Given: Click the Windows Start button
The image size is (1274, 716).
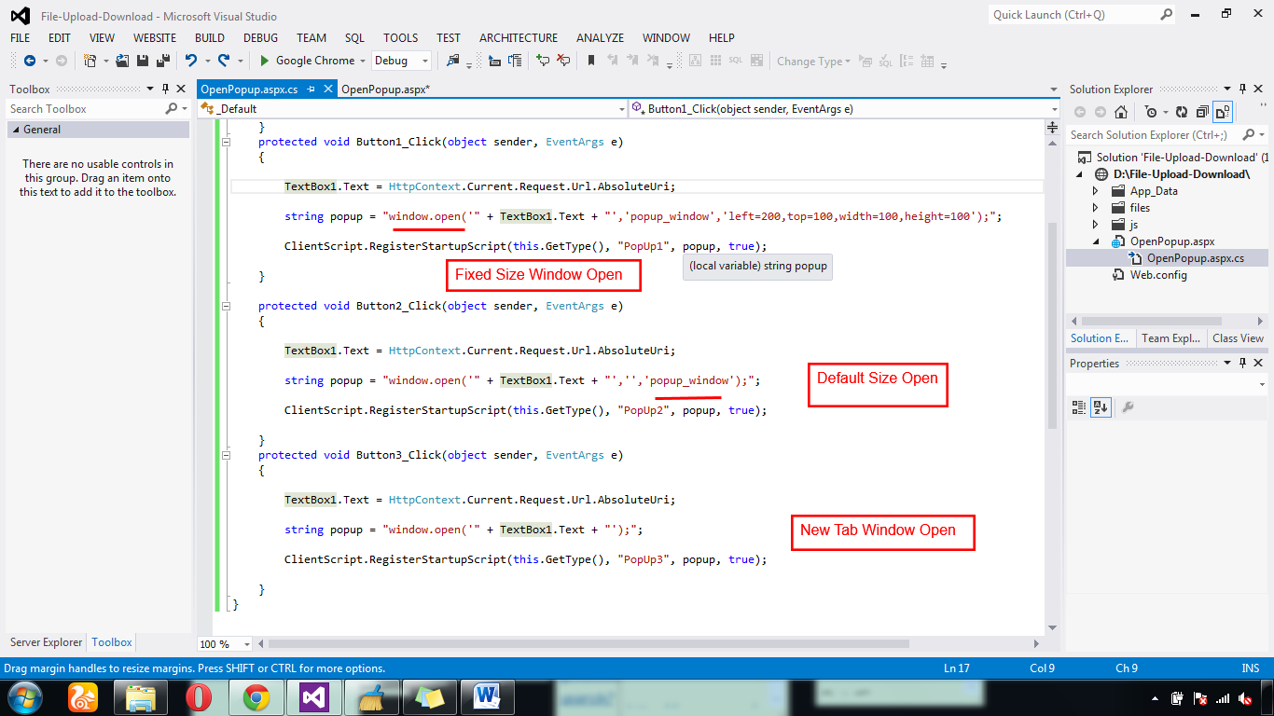Looking at the screenshot, I should 25,696.
